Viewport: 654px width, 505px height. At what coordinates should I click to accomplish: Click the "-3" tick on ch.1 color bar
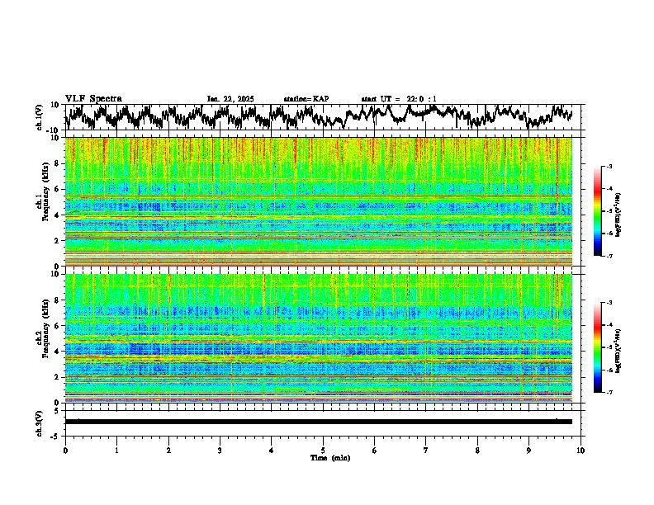609,167
